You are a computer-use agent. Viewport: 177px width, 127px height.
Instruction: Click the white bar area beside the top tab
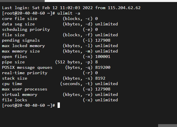(111, 1)
